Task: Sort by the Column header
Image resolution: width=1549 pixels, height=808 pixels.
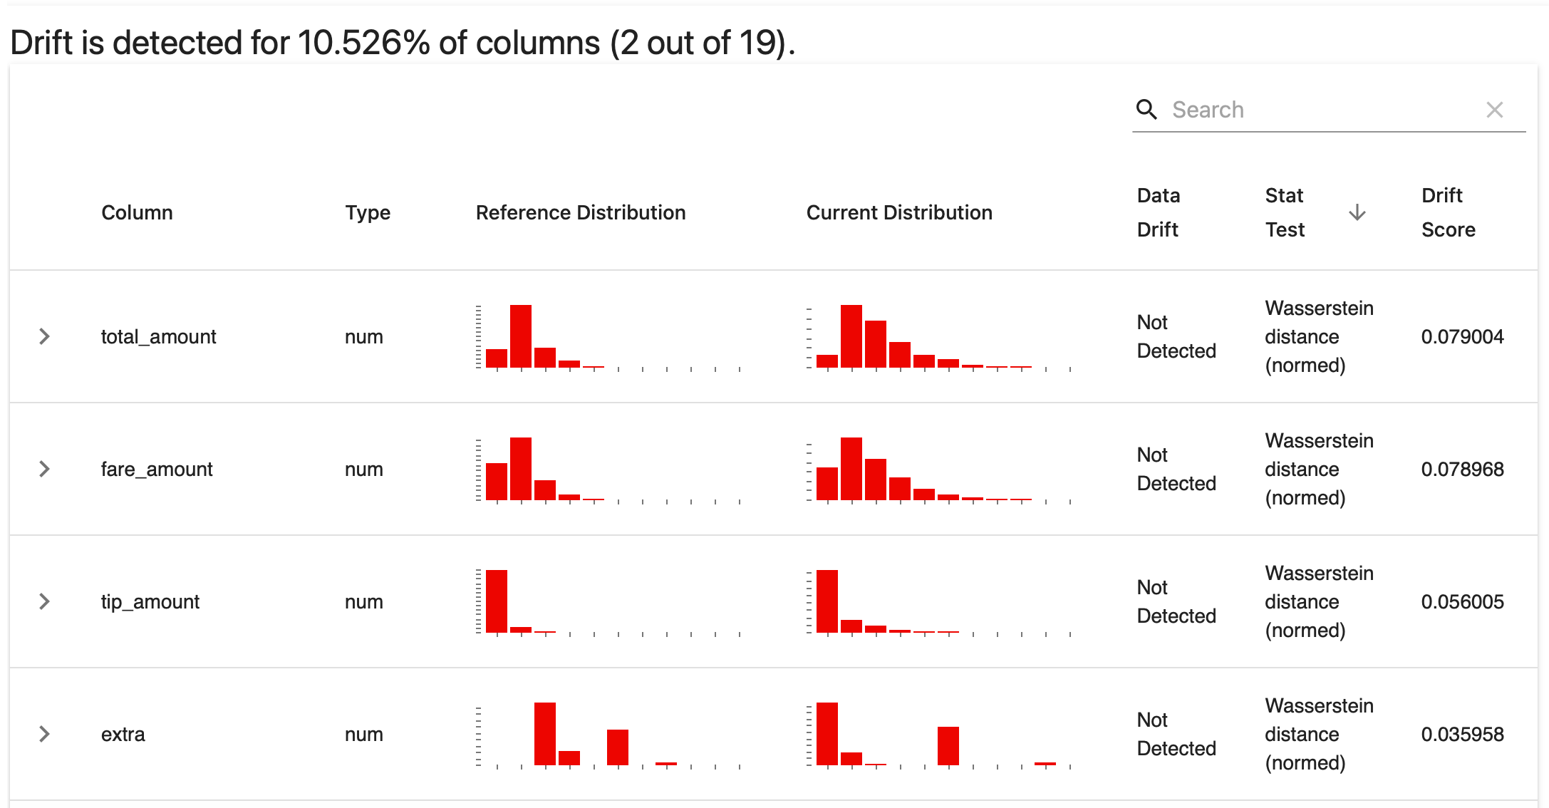Action: coord(138,212)
